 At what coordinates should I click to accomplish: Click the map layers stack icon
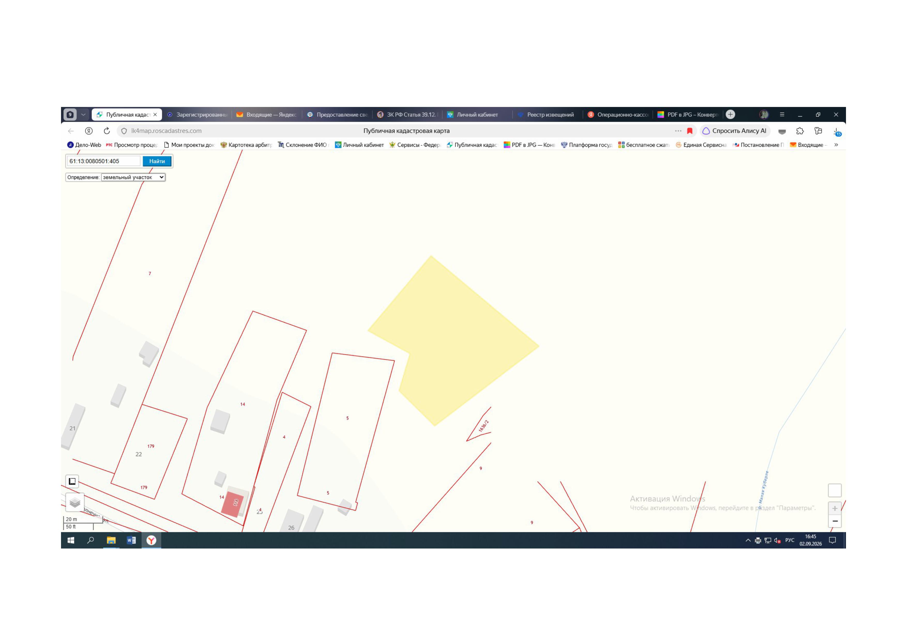(75, 503)
